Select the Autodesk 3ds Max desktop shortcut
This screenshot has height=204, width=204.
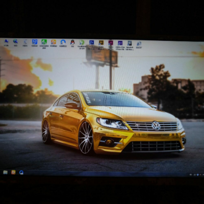click(x=130, y=45)
